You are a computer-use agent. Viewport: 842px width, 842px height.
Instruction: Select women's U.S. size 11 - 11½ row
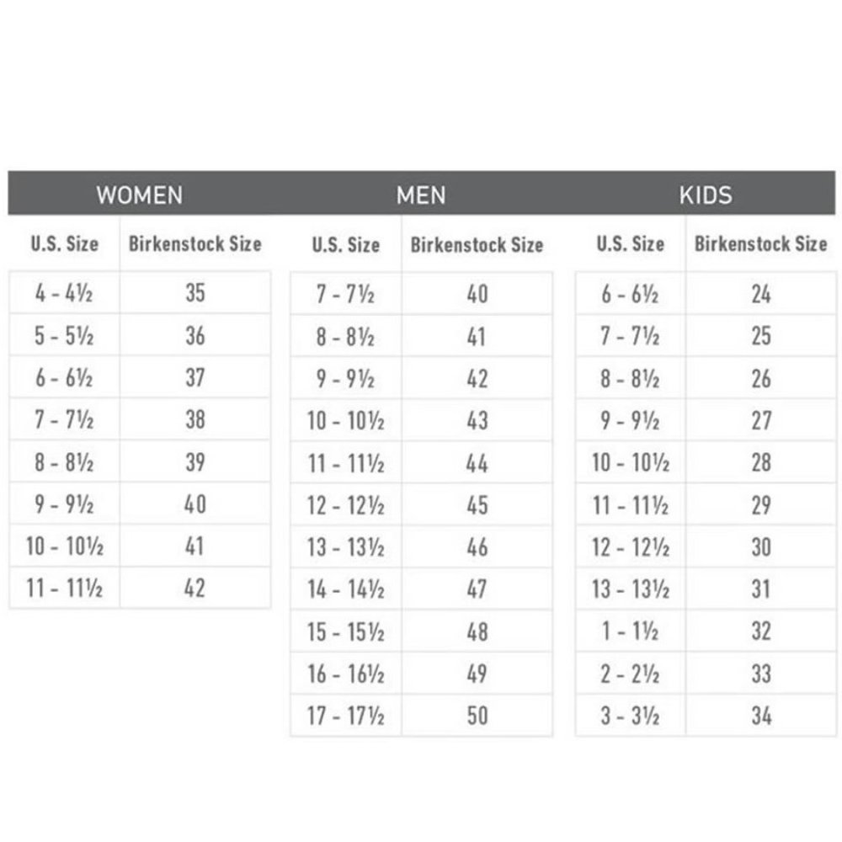[x=140, y=588]
